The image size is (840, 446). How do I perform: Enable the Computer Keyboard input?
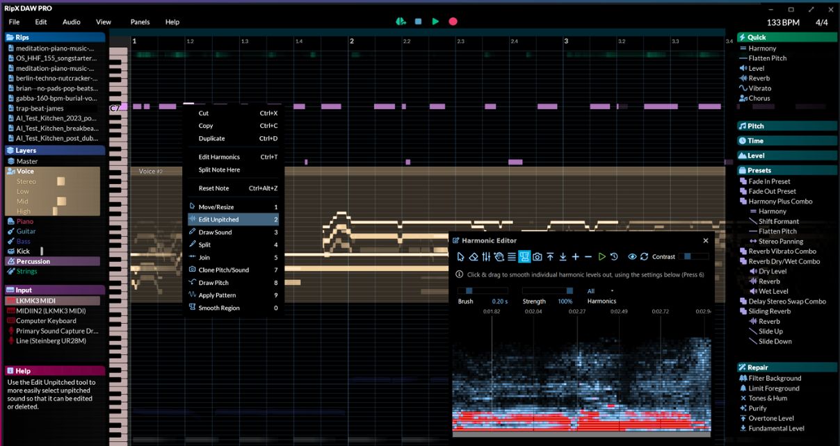point(47,321)
